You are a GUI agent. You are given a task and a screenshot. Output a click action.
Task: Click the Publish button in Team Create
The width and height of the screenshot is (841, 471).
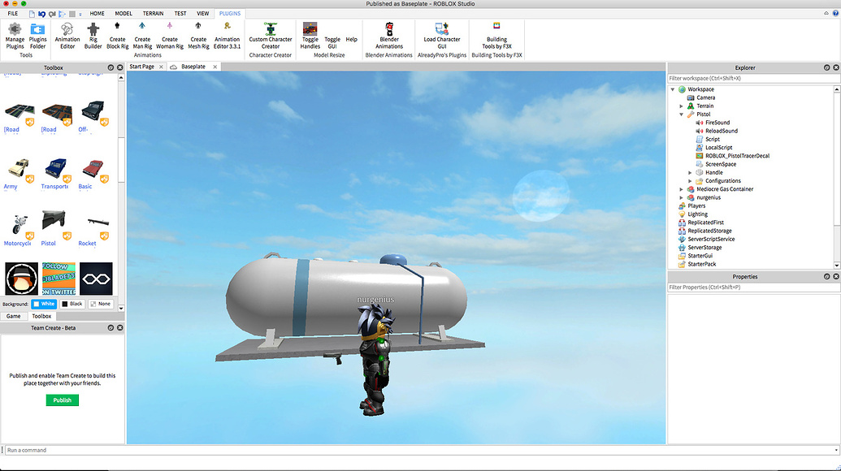62,400
